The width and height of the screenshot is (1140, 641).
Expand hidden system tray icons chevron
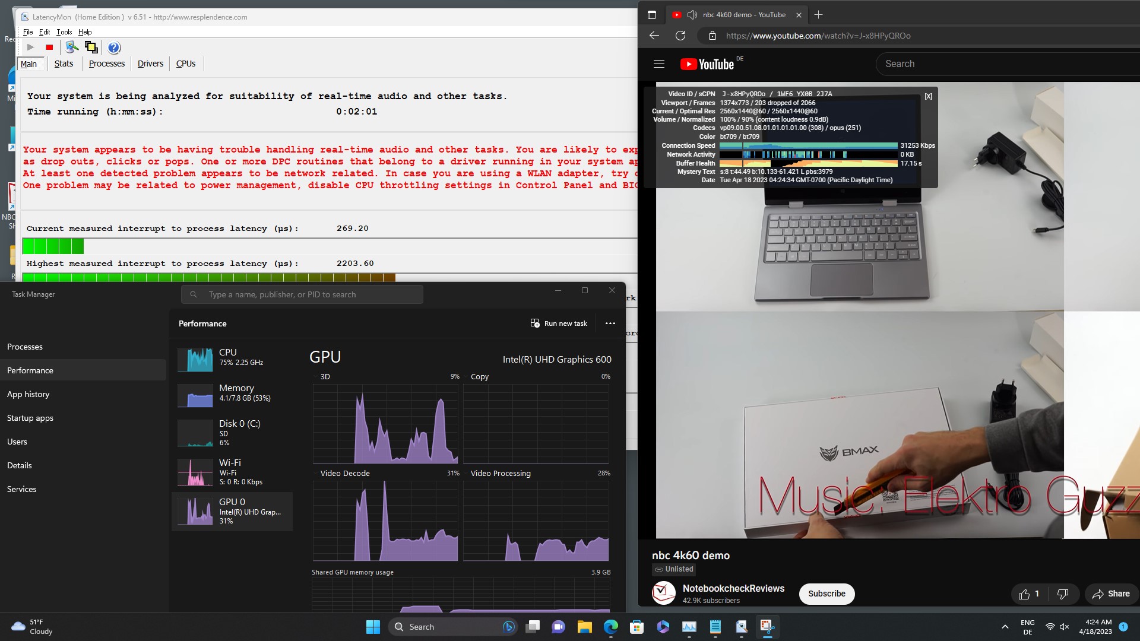coord(1005,627)
